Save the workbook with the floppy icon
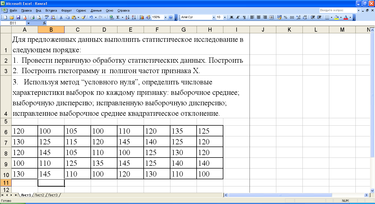This screenshot has width=375, height=204. tap(18, 17)
